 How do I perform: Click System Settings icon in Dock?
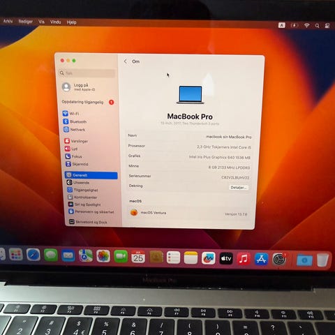coord(279,260)
